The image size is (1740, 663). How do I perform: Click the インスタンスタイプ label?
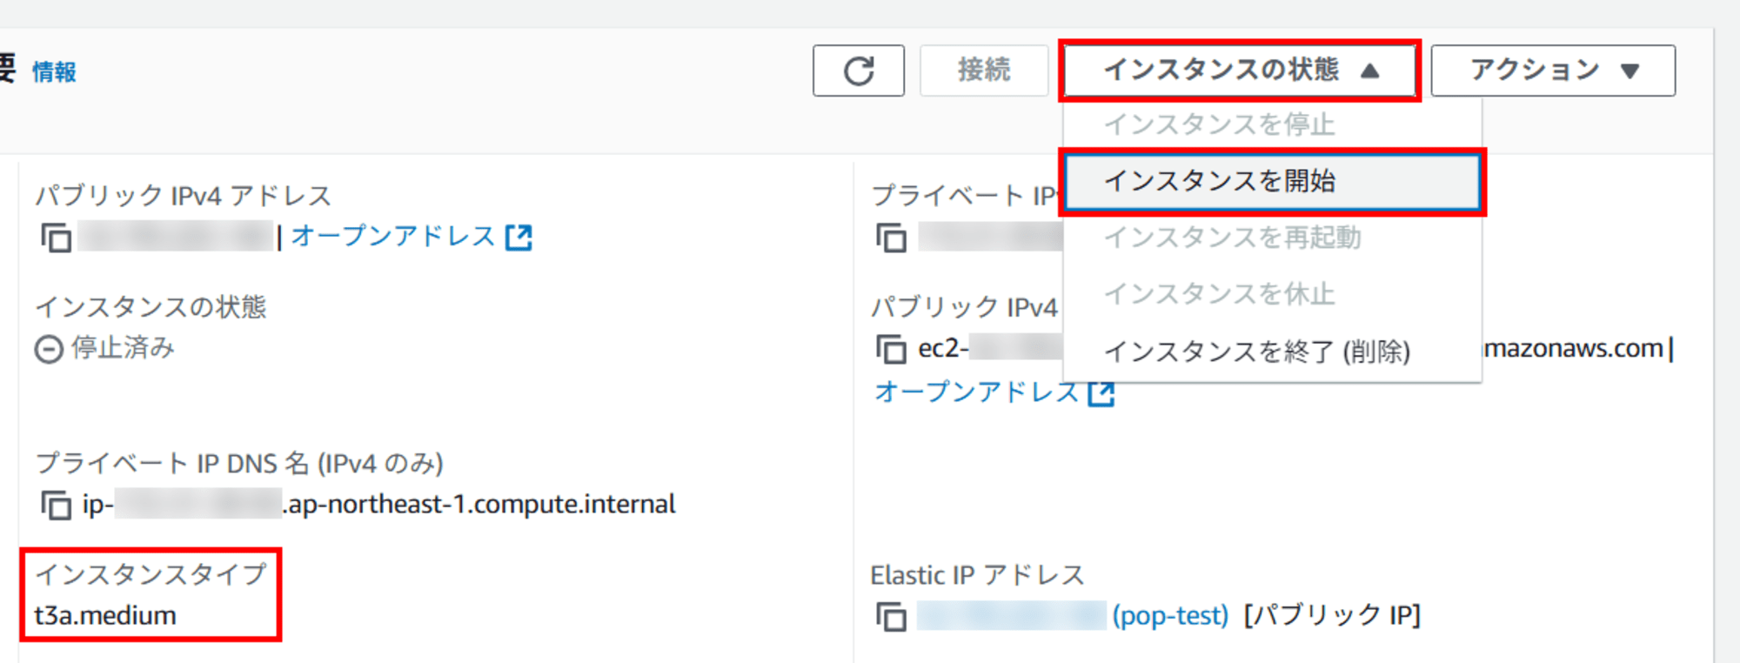[x=151, y=574]
